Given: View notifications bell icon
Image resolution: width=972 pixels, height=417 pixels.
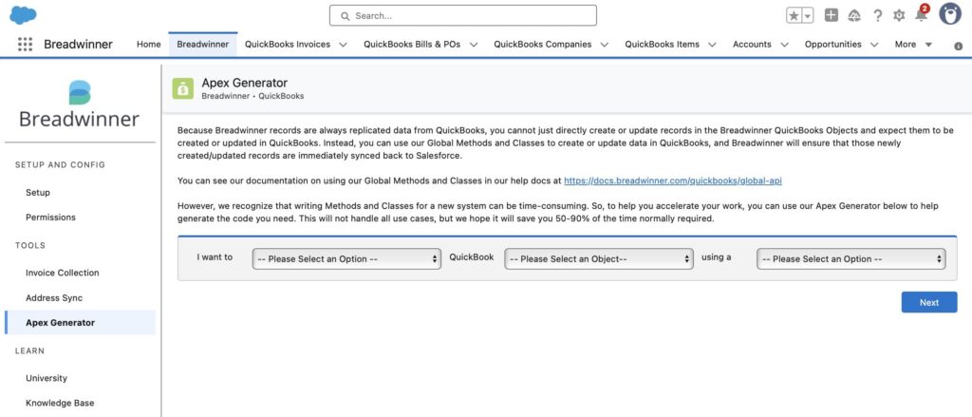Looking at the screenshot, I should (x=921, y=15).
